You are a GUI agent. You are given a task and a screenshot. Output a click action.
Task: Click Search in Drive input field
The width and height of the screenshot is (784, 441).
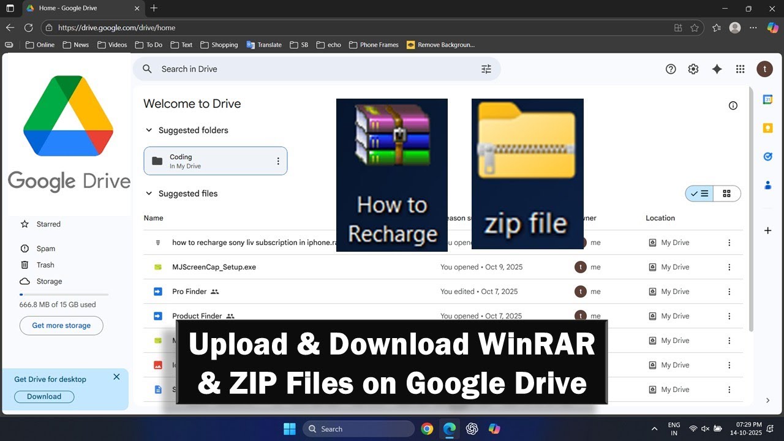coord(316,69)
